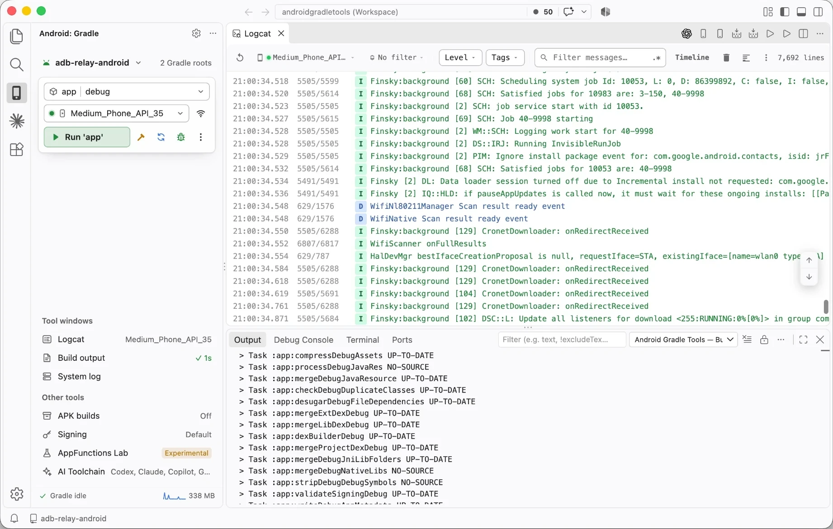Open the Level dropdown
Viewport: 833px width, 529px height.
tap(460, 57)
